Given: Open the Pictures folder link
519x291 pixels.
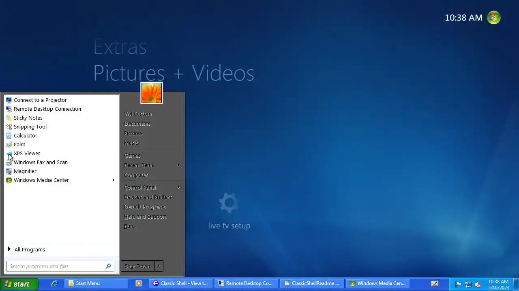Looking at the screenshot, I should 133,133.
